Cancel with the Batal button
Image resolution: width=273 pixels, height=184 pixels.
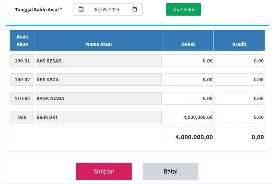pyautogui.click(x=170, y=171)
